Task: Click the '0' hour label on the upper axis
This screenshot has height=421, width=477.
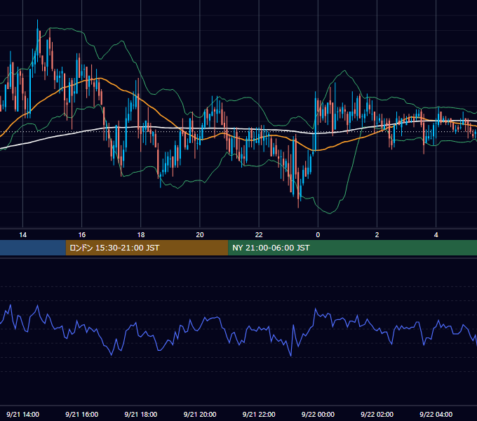Action: click(x=318, y=235)
